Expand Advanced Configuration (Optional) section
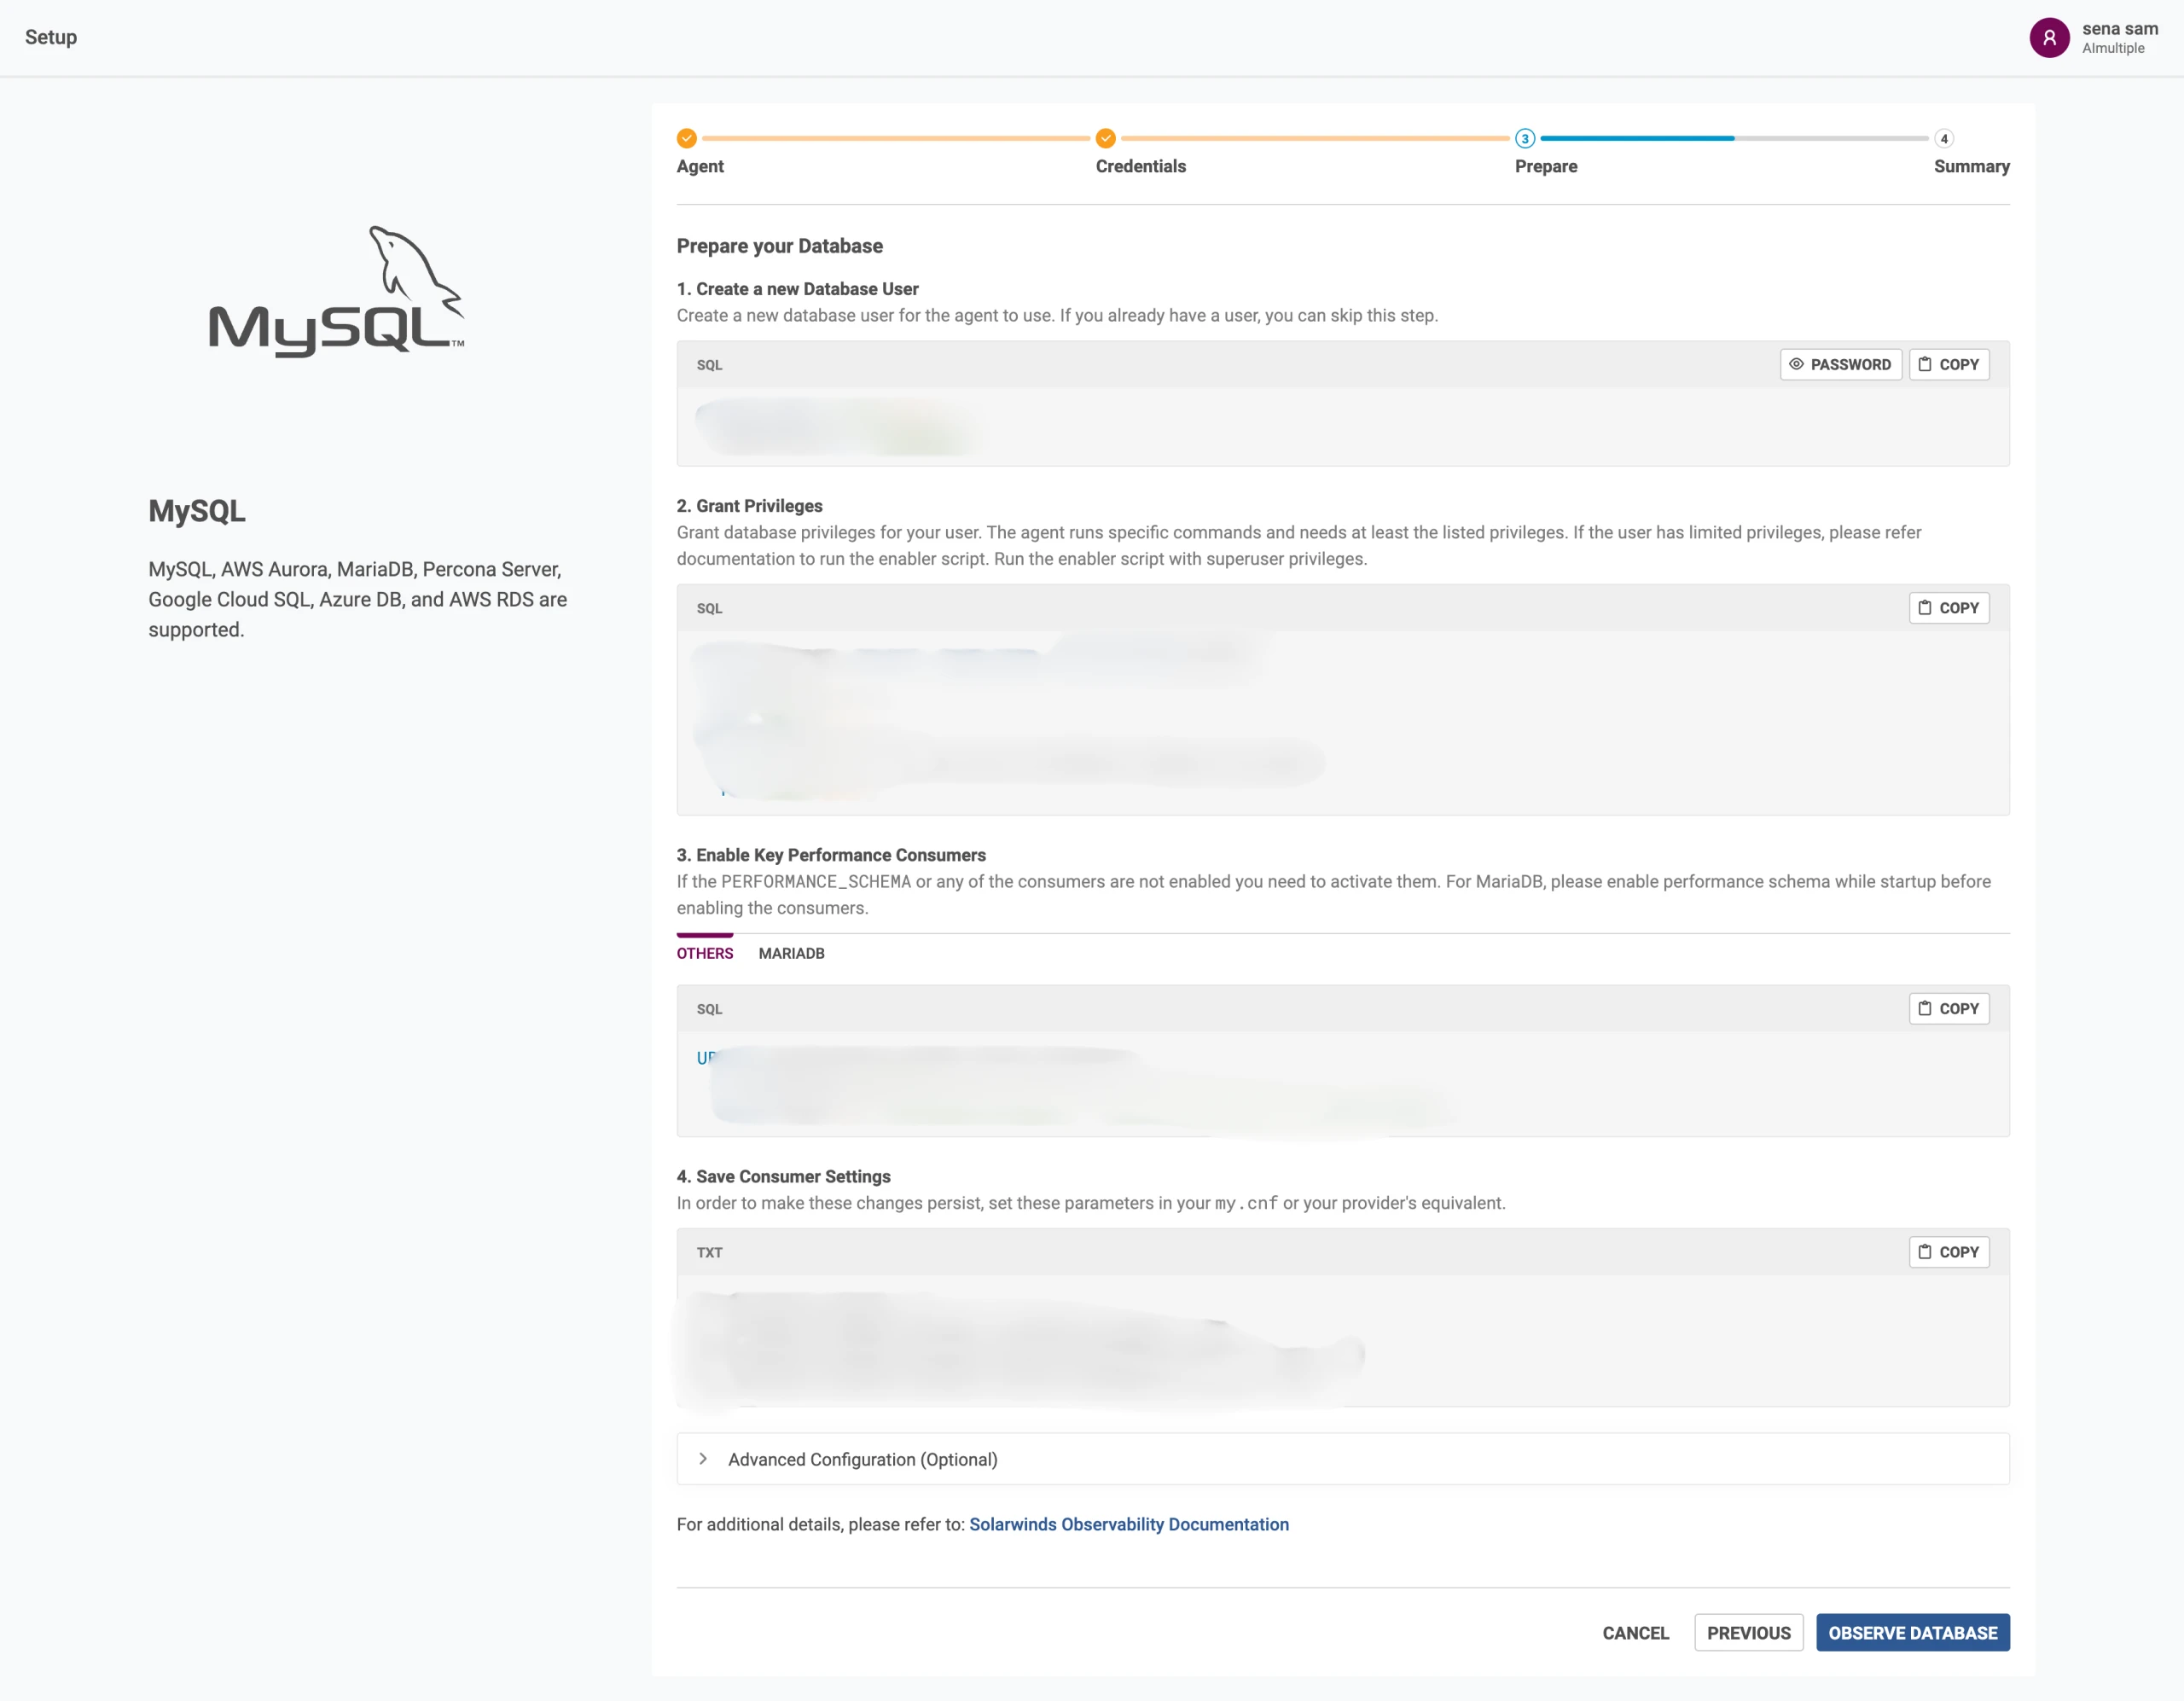2184x1701 pixels. tap(1343, 1459)
